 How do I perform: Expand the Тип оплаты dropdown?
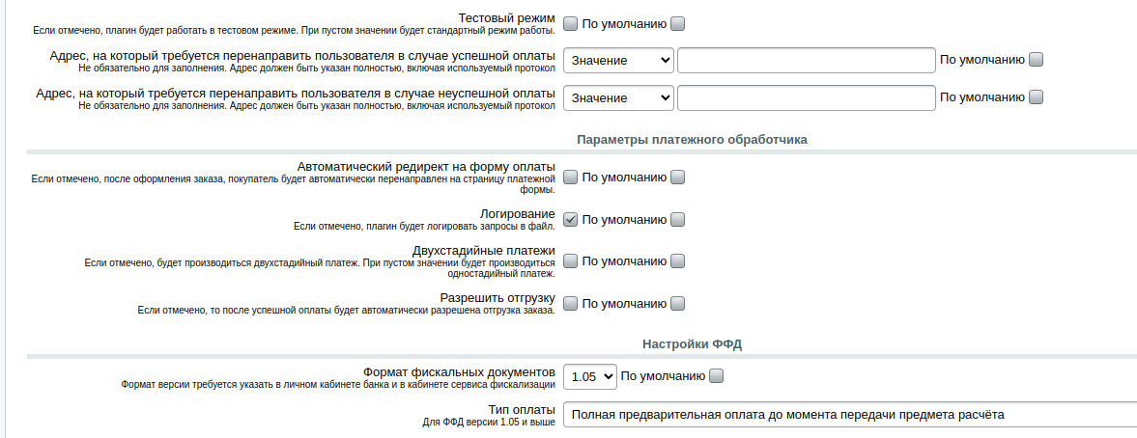tap(850, 415)
